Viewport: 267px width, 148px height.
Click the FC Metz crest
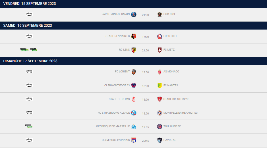point(160,50)
